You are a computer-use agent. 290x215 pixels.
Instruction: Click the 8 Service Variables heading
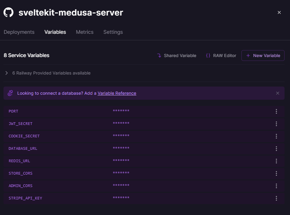(26, 55)
